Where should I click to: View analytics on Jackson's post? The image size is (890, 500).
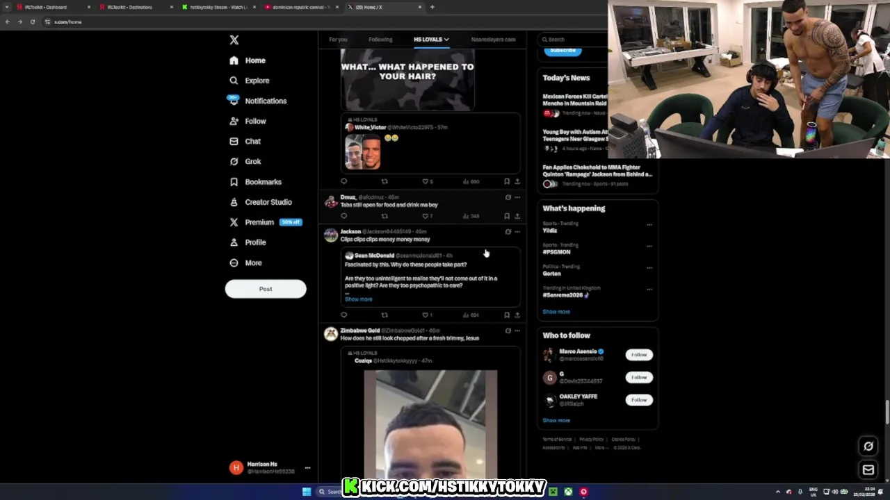[x=471, y=315]
